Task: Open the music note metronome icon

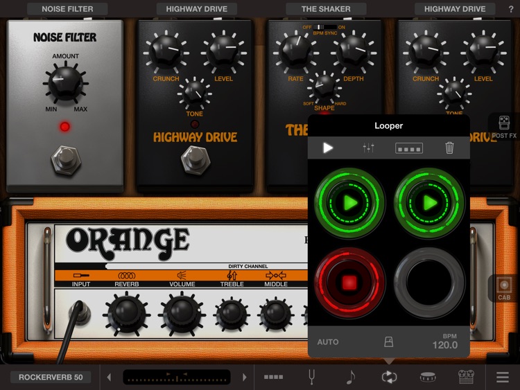Action: pyautogui.click(x=351, y=377)
